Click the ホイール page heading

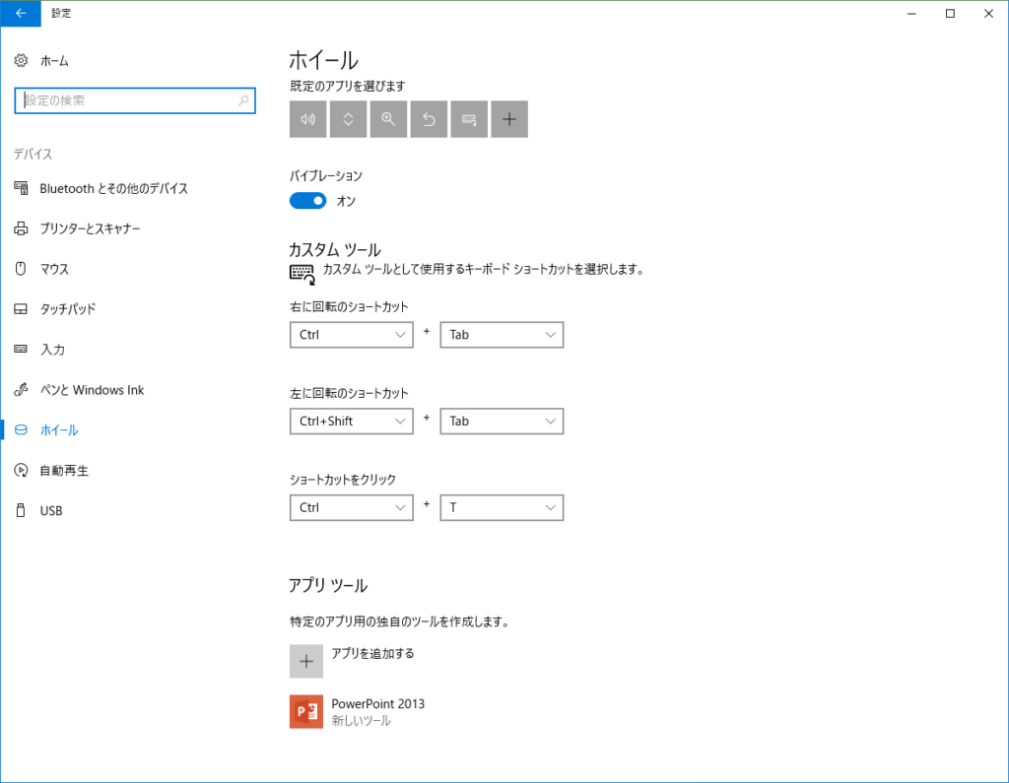[323, 60]
